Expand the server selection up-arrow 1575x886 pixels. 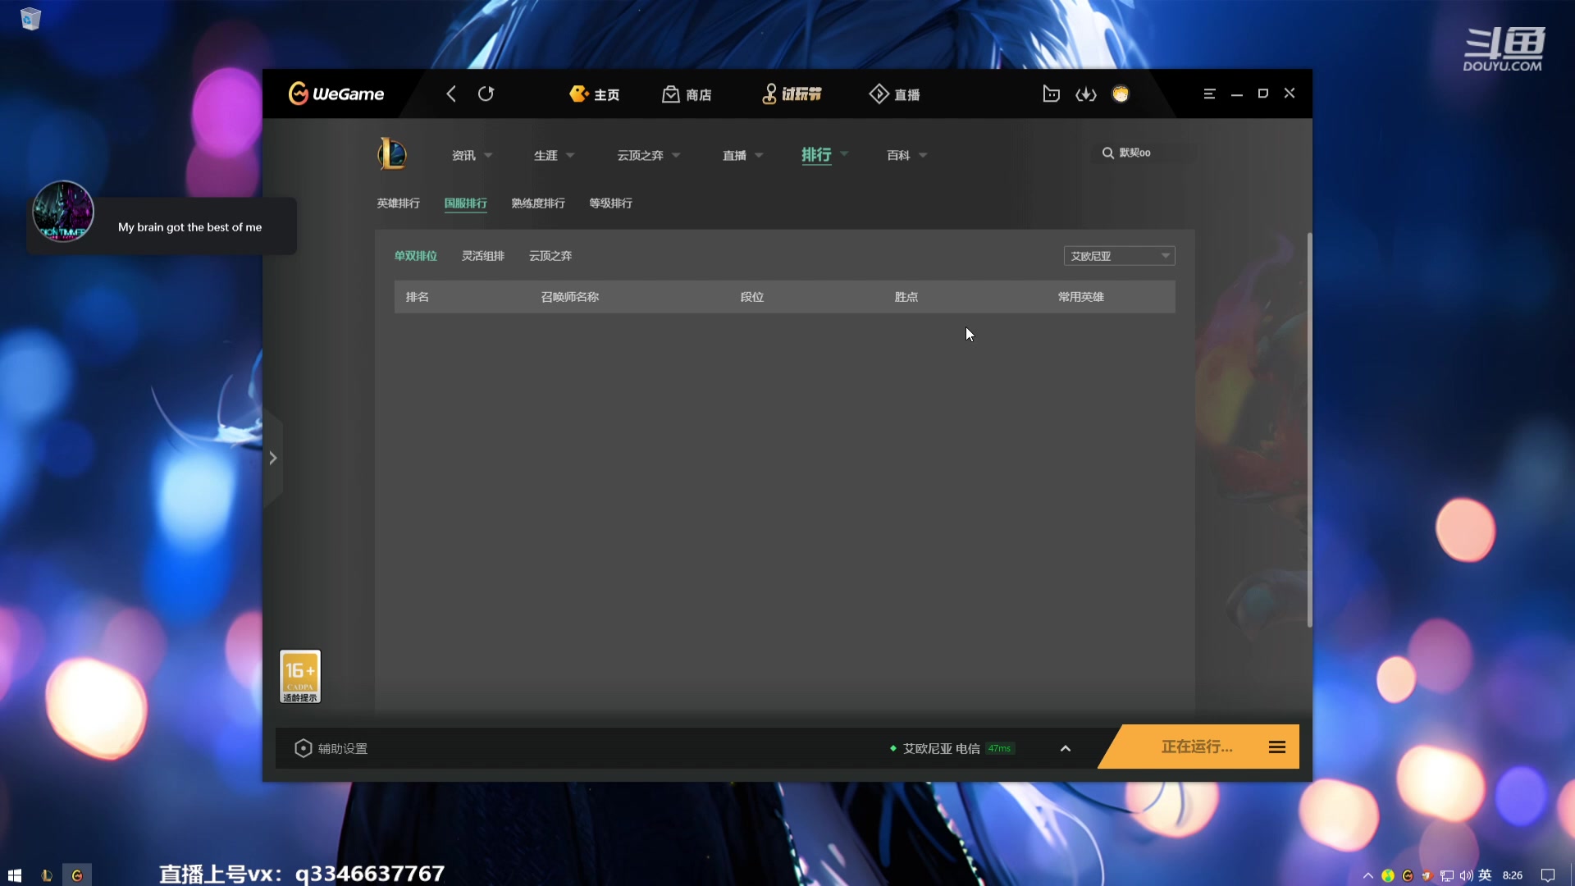pos(1066,748)
